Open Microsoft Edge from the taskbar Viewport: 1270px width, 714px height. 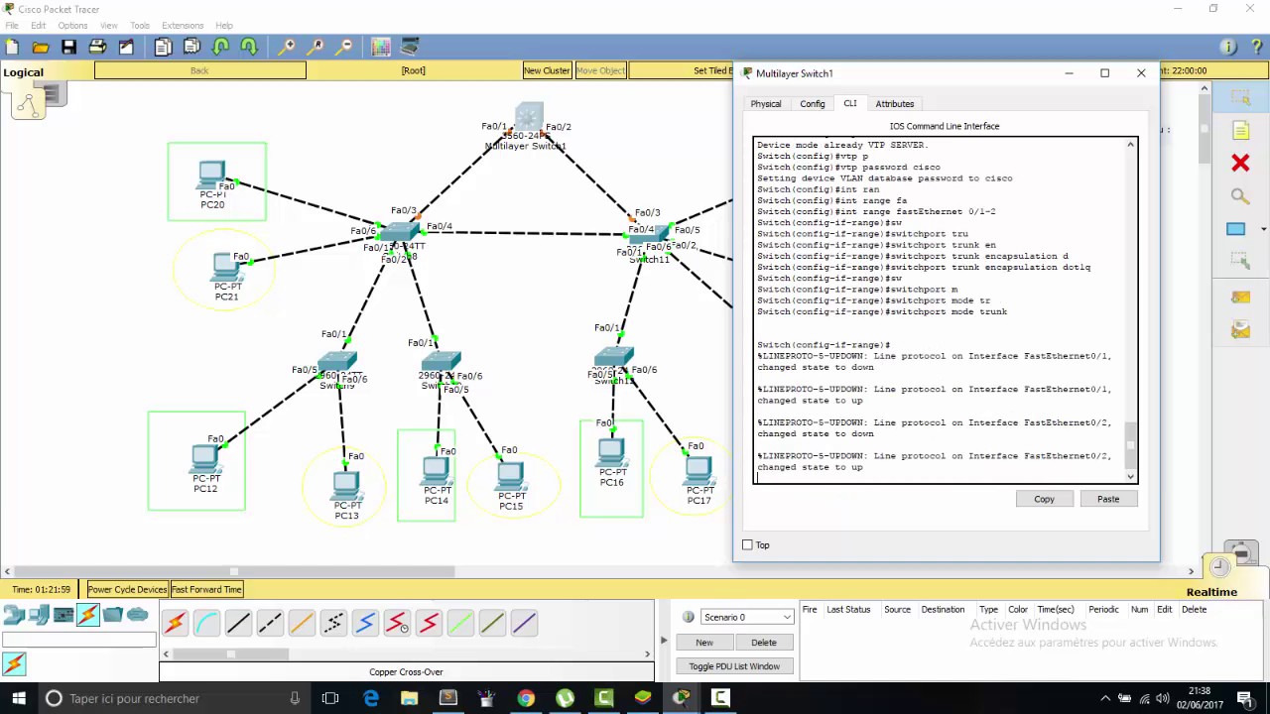pyautogui.click(x=370, y=698)
